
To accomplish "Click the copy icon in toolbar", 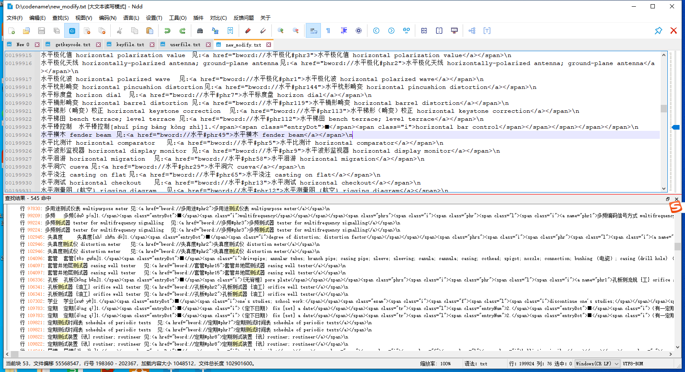I will click(135, 31).
